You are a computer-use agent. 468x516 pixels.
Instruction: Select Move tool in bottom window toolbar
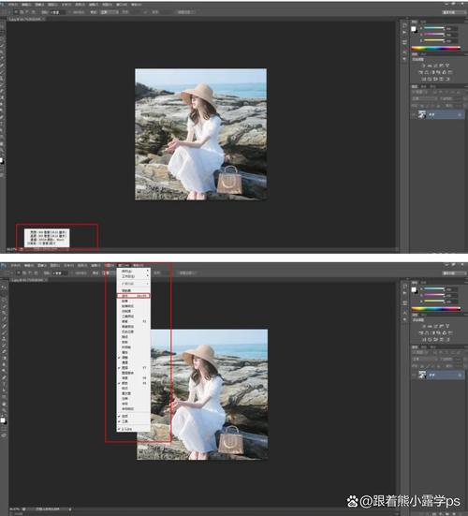pos(4,287)
